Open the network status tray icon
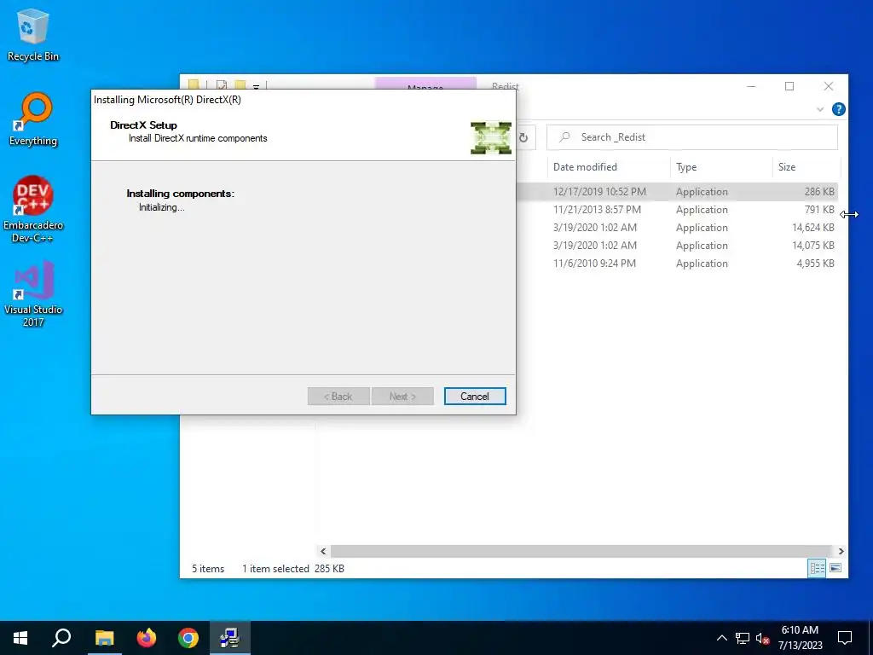 tap(743, 638)
